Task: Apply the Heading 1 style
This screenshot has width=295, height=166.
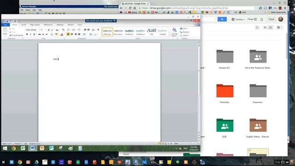Action: tap(130, 32)
